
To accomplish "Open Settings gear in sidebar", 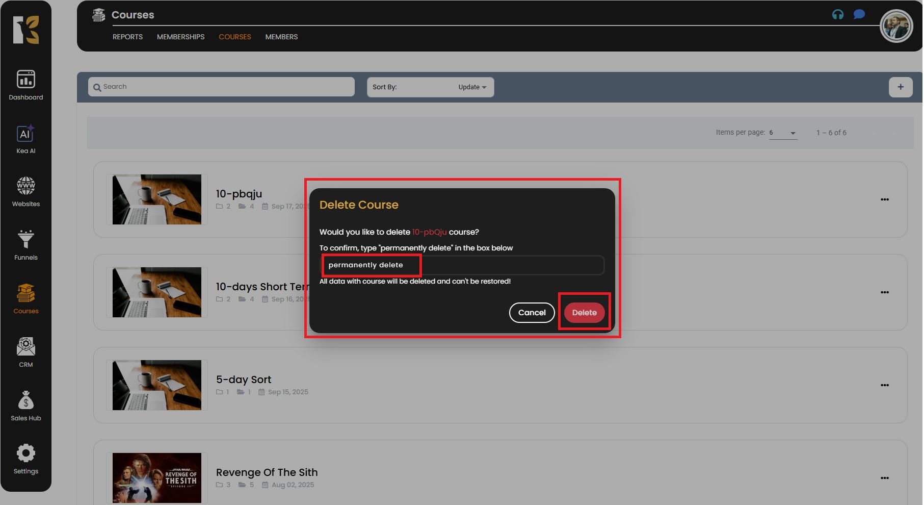I will pyautogui.click(x=26, y=459).
